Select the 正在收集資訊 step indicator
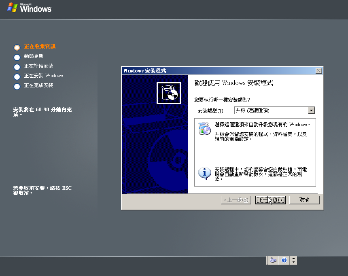This screenshot has height=276, width=348. pos(17,47)
